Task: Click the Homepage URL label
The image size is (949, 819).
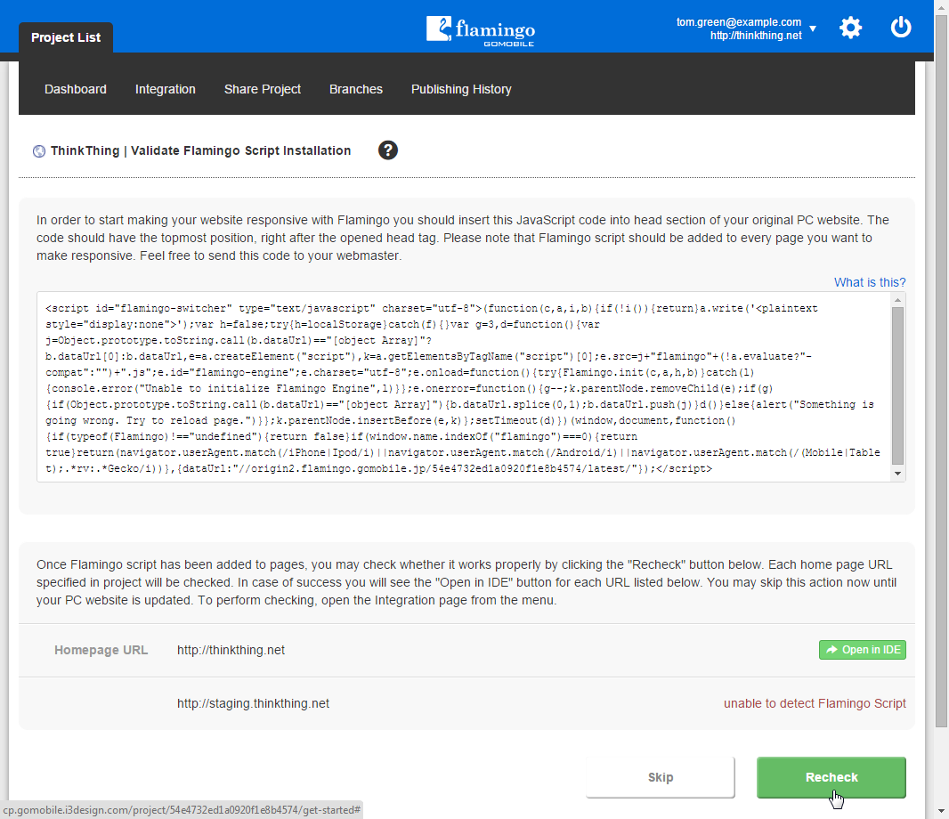Action: [101, 650]
